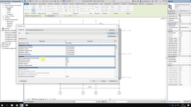Open the Вставить ribbon tab
Screen dimensions: 191x107
pyautogui.click(x=57, y=4)
